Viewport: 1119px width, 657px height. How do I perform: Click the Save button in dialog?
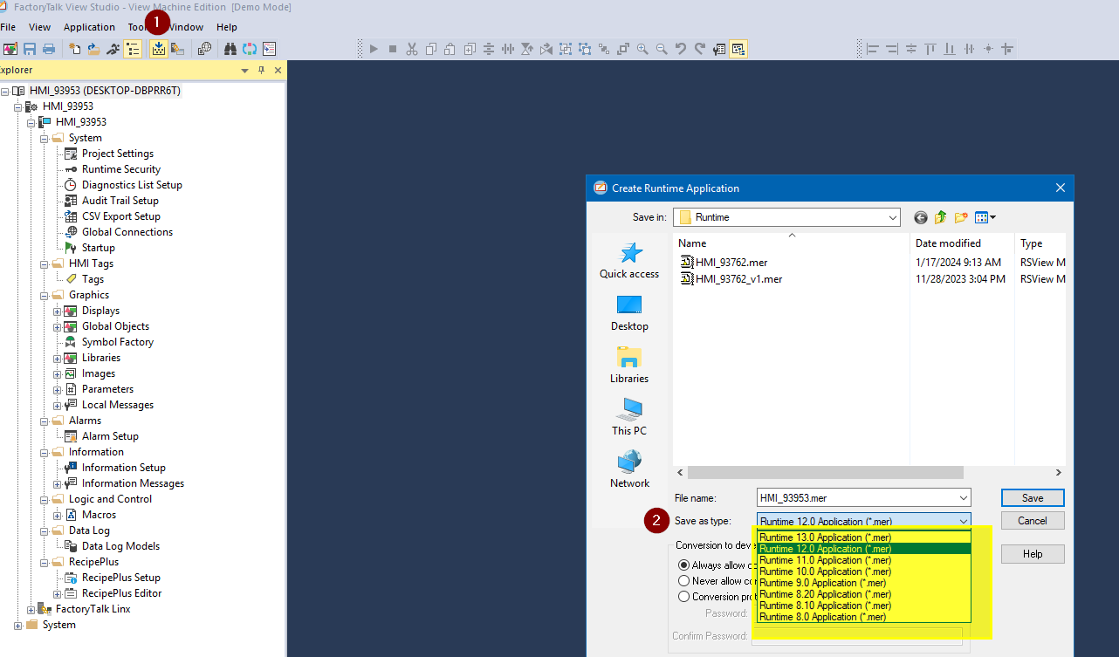[1033, 498]
